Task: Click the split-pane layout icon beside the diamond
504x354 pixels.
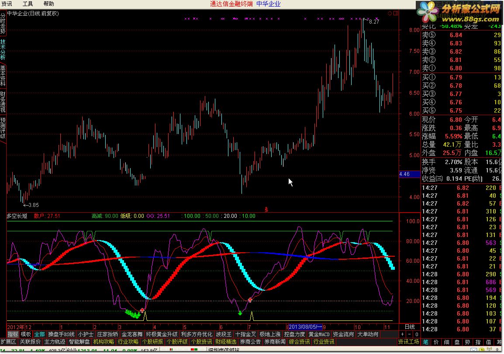Action: tap(396, 13)
